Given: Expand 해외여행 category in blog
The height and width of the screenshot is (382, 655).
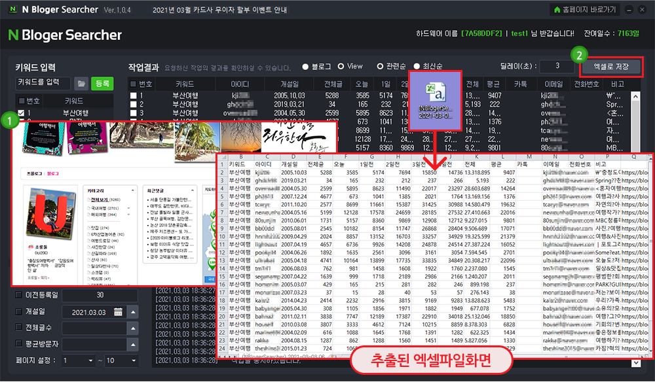Looking at the screenshot, I should point(128,215).
